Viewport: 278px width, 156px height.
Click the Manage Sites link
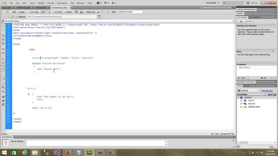coord(267,91)
